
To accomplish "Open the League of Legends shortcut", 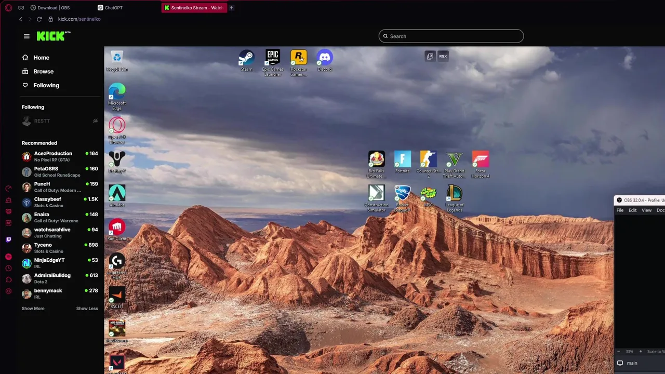I will point(454,198).
